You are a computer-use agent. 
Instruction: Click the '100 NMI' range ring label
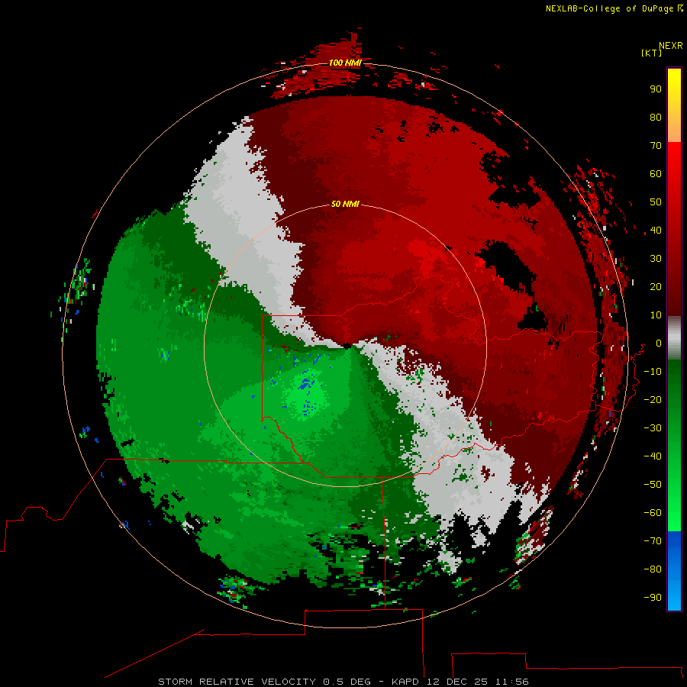345,63
